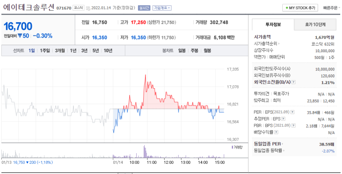Click the 동일업종 PER value 38.59배
Viewport: 342px width, 174px height.
(x=327, y=144)
